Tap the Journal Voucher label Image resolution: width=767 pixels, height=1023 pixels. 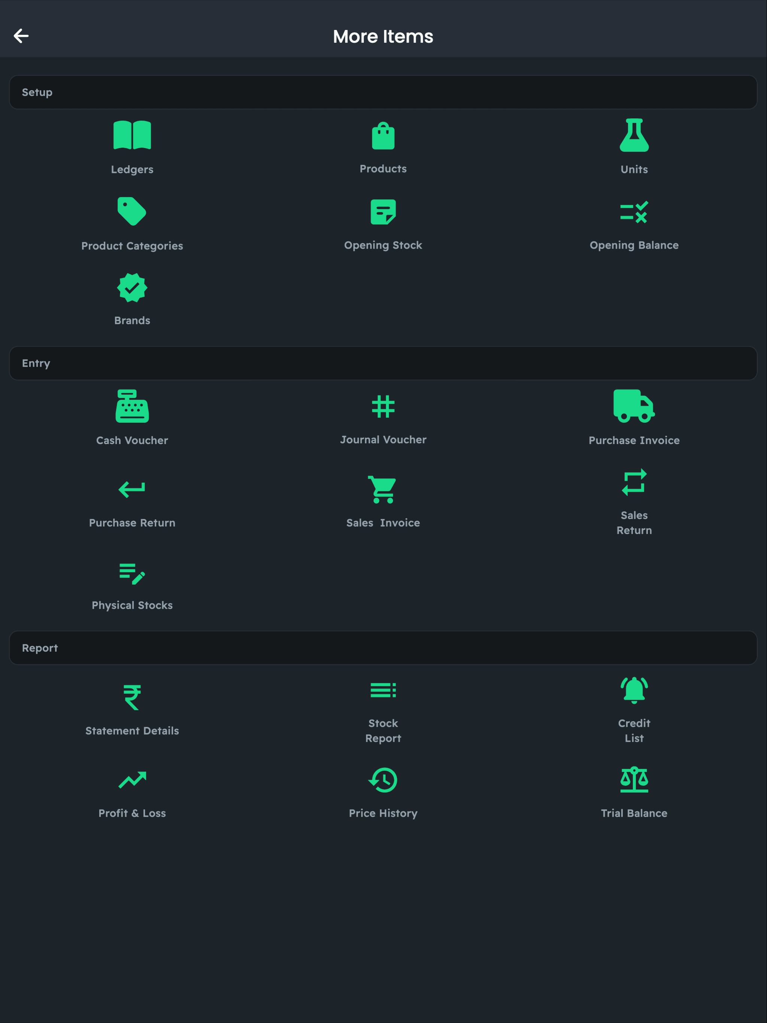point(383,440)
